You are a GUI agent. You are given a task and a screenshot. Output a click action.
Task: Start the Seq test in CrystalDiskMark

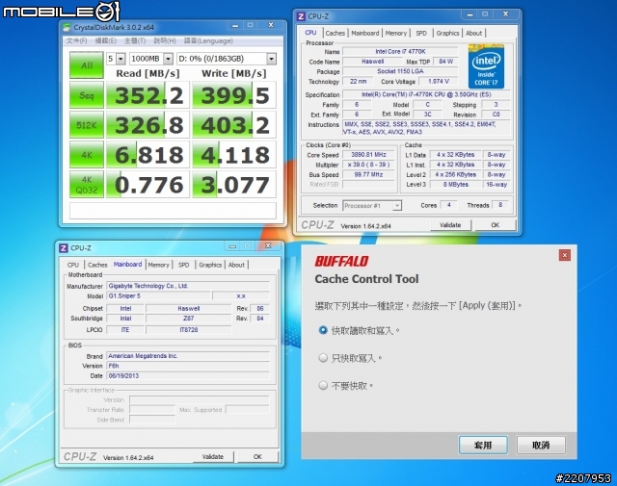pyautogui.click(x=87, y=95)
